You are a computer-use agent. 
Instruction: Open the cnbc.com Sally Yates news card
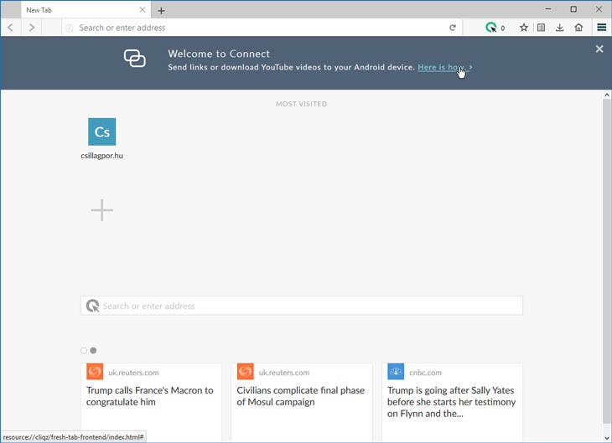(x=452, y=402)
